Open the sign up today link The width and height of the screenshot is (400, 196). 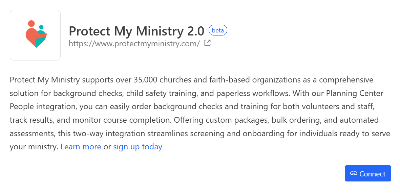pyautogui.click(x=138, y=147)
